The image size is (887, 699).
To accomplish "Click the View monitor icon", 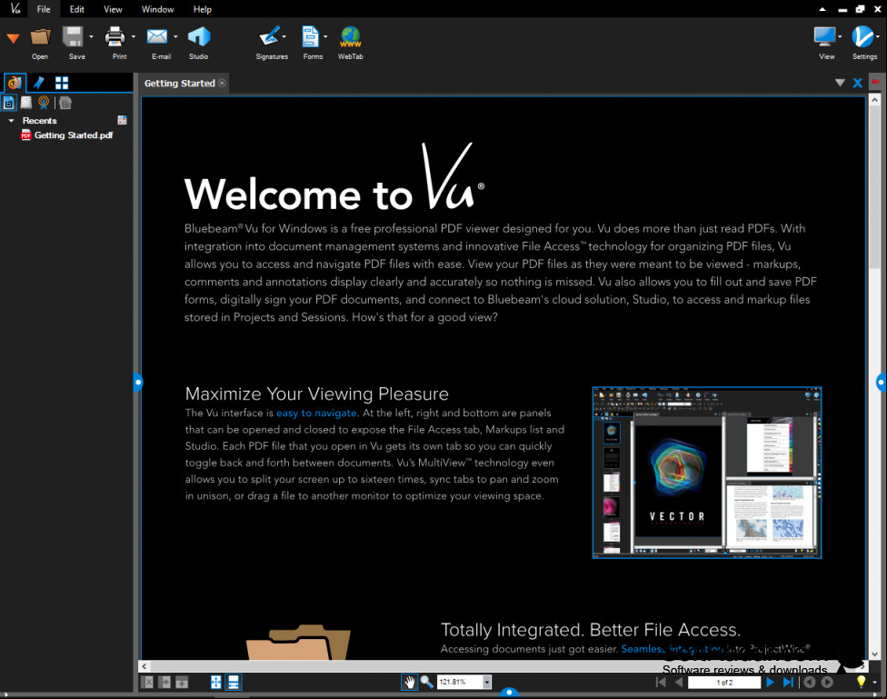I will 824,37.
